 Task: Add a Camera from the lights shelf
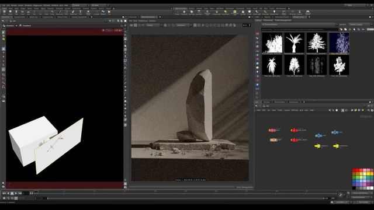point(177,12)
